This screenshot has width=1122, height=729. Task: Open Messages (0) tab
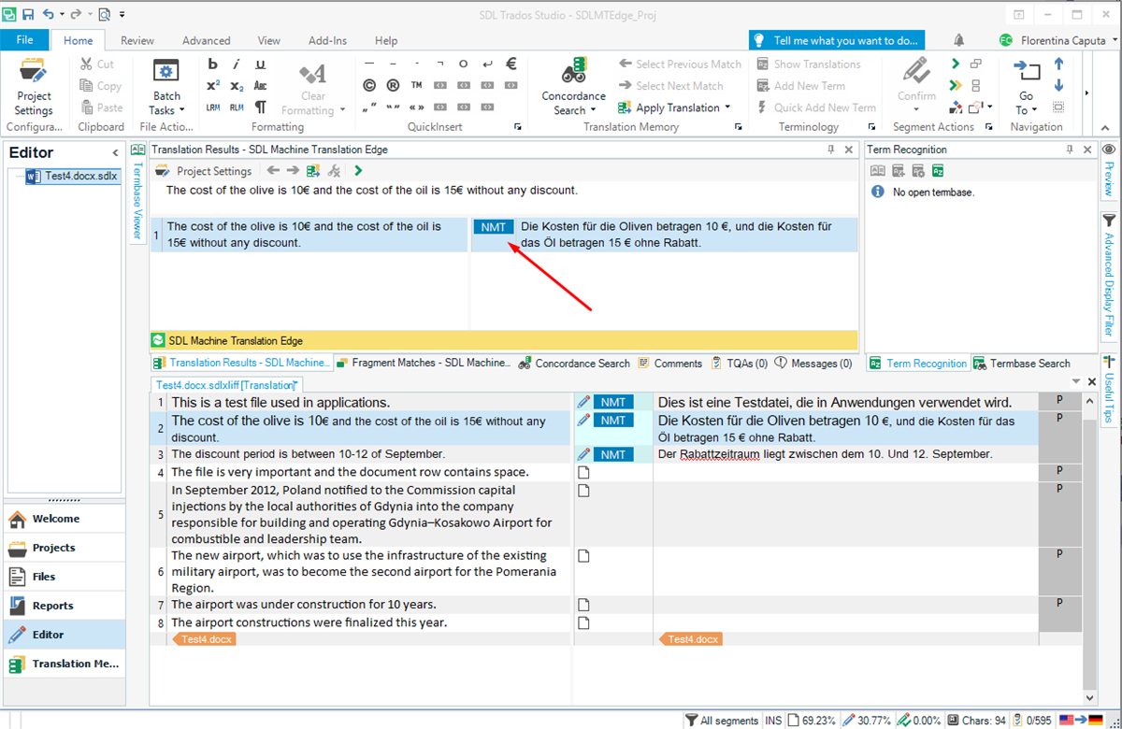click(813, 363)
